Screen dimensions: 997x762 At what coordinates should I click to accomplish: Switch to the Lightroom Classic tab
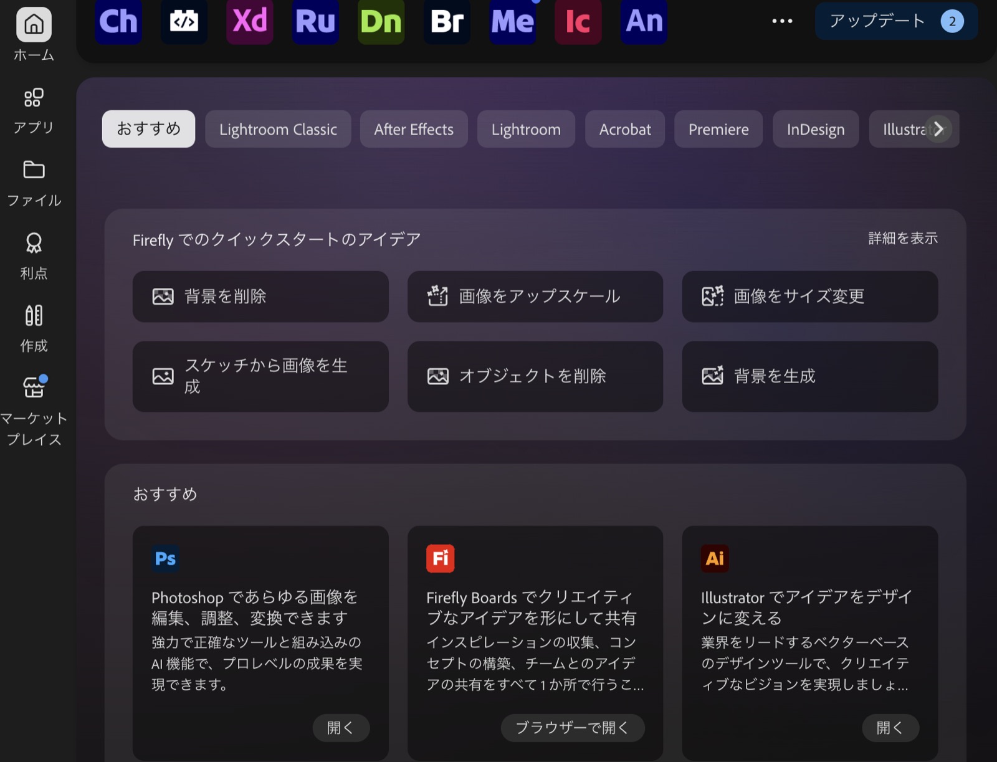[x=278, y=129]
